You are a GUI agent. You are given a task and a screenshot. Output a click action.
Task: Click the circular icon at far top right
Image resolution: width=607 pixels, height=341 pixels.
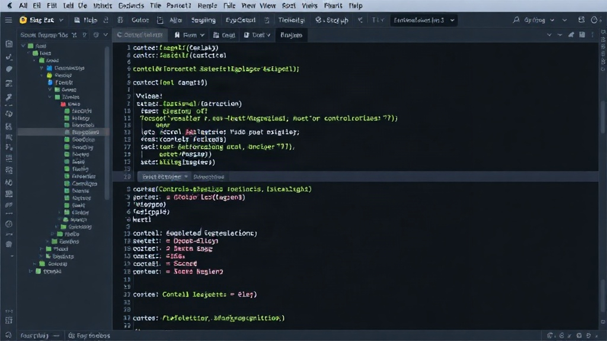pyautogui.click(x=594, y=20)
